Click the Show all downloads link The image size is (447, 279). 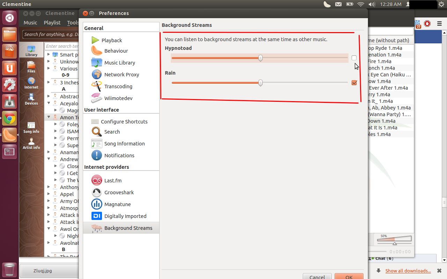pyautogui.click(x=408, y=271)
